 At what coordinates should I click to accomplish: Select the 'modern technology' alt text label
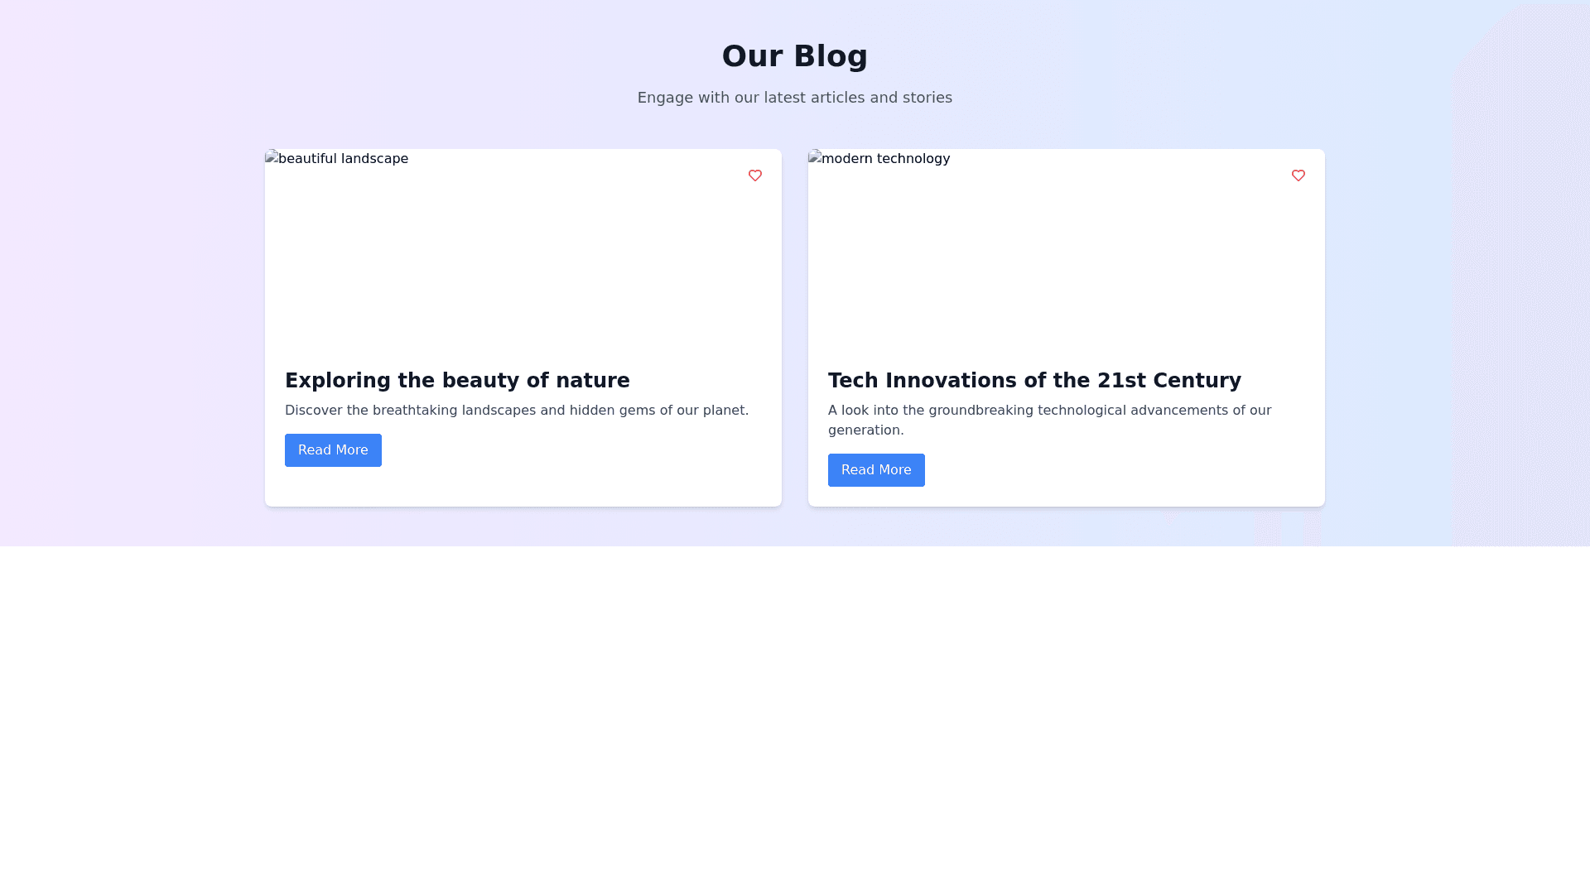886,159
